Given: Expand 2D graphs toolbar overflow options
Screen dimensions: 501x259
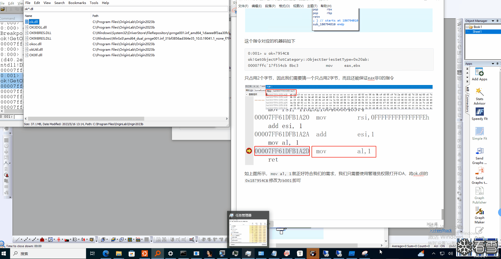Looking at the screenshot, I should 96,240.
